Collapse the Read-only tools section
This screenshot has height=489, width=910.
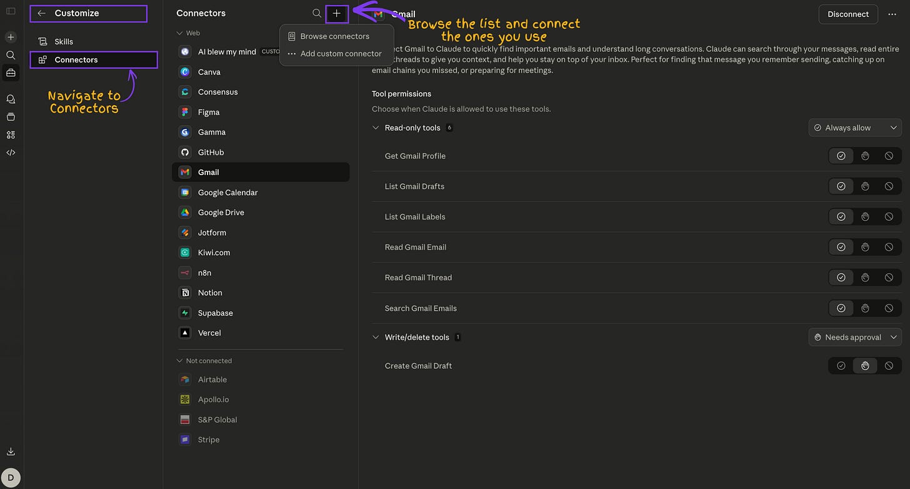[376, 128]
